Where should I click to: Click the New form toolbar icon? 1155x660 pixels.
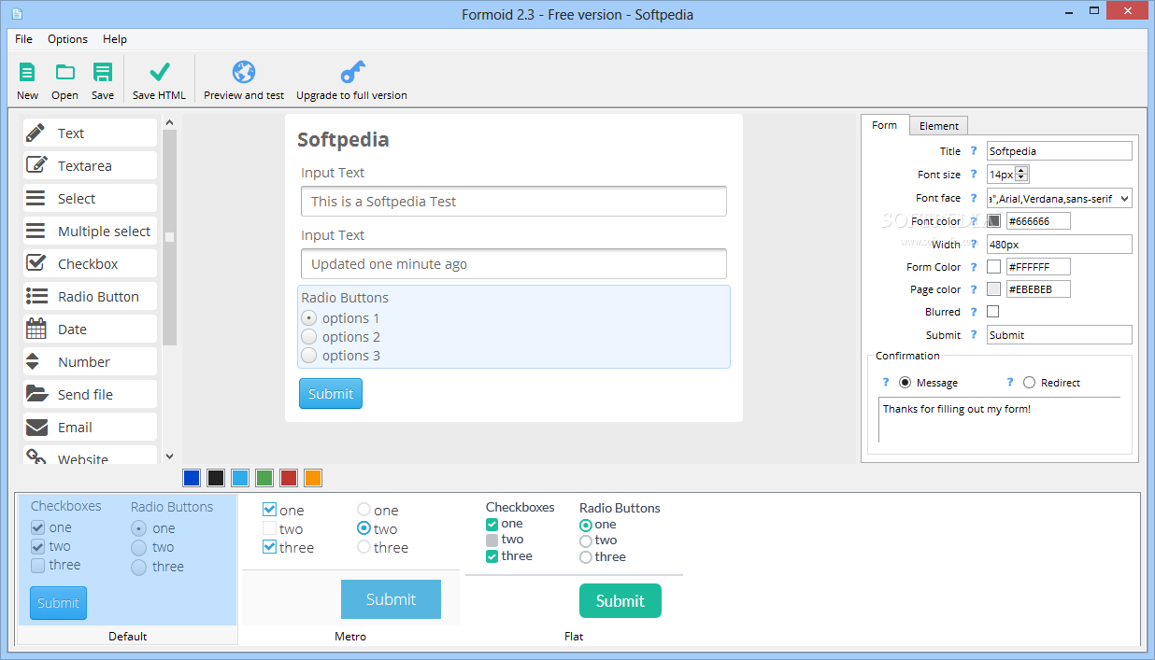27,73
